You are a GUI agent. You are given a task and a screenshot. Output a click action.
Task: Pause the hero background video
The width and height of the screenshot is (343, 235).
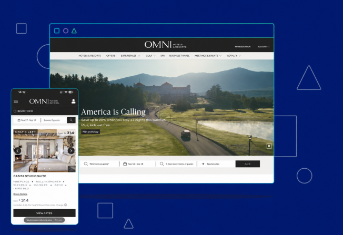269,146
